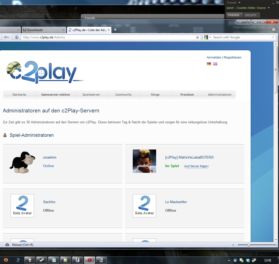The image size is (279, 264).
Task: Show hidden system tray icons
Action: pos(229,260)
